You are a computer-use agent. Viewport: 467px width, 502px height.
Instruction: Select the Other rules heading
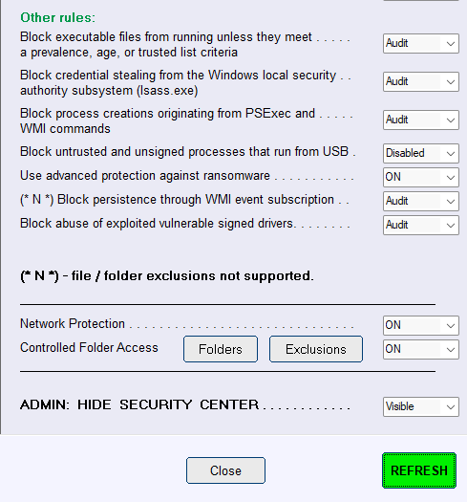tap(58, 17)
